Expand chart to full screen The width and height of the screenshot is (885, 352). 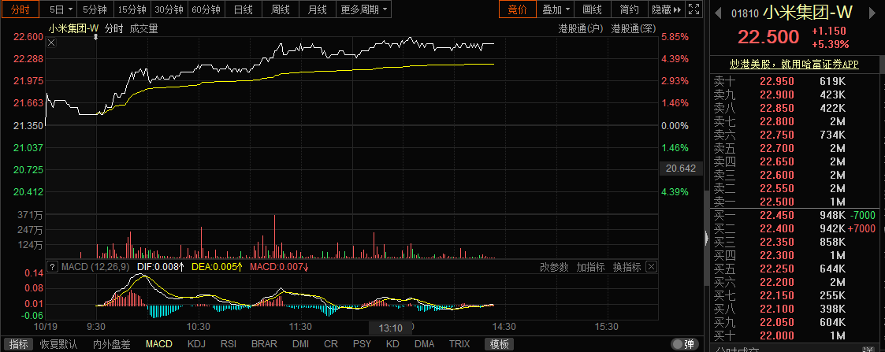[695, 9]
